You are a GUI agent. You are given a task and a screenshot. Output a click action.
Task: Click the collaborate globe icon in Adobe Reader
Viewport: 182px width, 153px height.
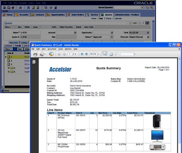pos(51,54)
